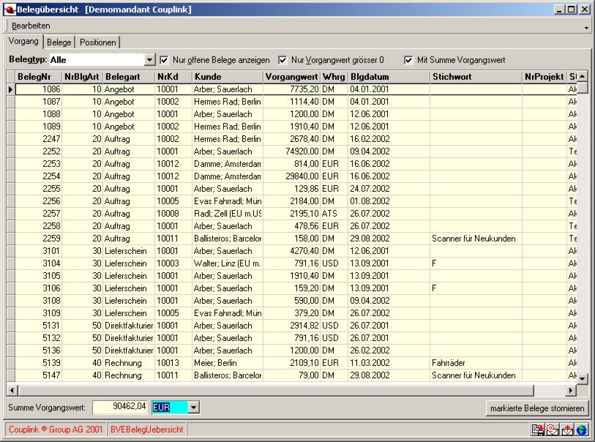595x442 pixels.
Task: Click the outbox envelope icon with red arrow
Action: click(567, 430)
